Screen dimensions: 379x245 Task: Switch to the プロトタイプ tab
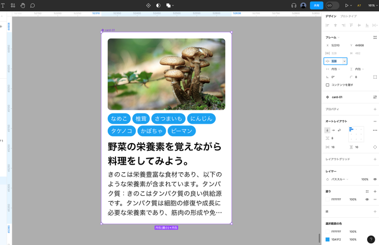[x=348, y=16]
